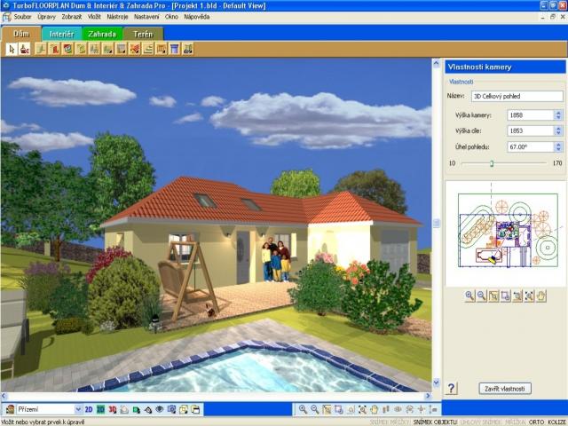Toggle SNÍMEK OBJEKTU snap in status bar
This screenshot has height=426, width=568.
(435, 422)
